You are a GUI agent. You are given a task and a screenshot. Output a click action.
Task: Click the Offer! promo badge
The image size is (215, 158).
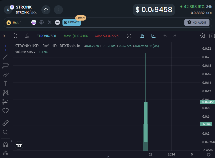pyautogui.click(x=81, y=18)
